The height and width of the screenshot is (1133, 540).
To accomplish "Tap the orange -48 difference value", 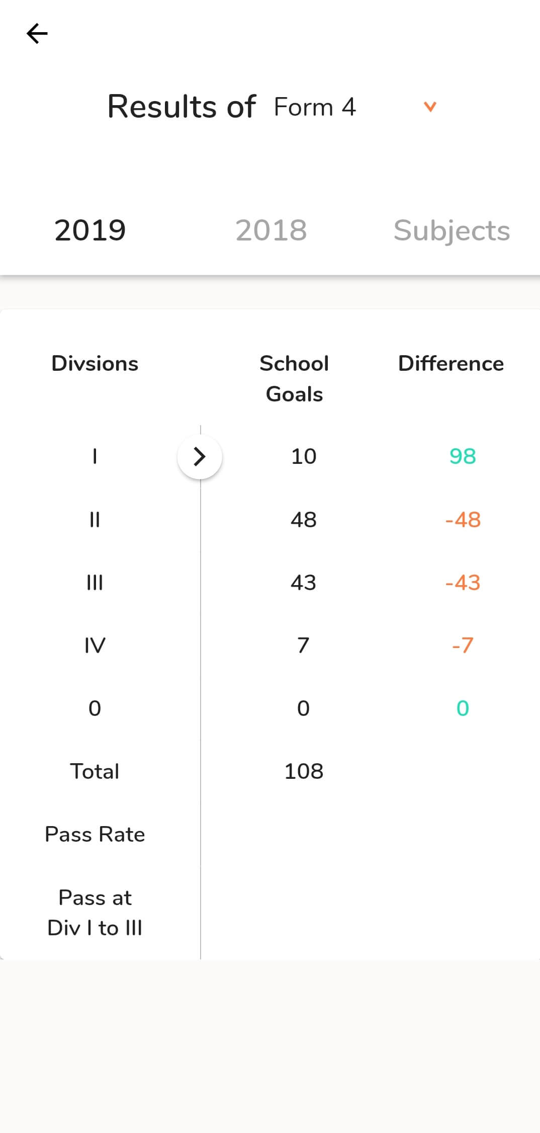I will (x=463, y=519).
